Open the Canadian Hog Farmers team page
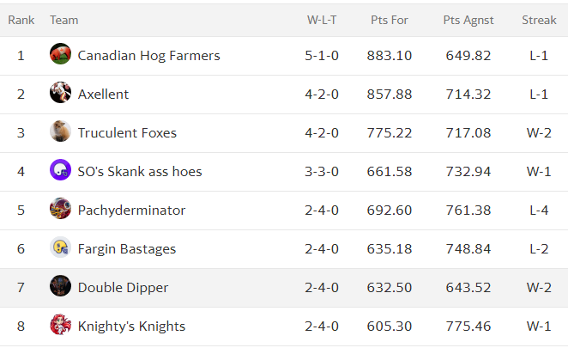568x348 pixels. [x=149, y=56]
